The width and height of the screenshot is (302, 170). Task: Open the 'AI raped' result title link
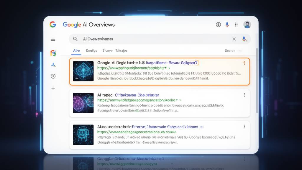click(x=128, y=95)
